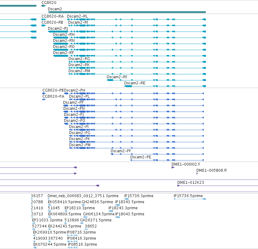Screen dimensions: 258x249
Task: Click the GH26371.5prime EST label
Action: coord(96,220)
